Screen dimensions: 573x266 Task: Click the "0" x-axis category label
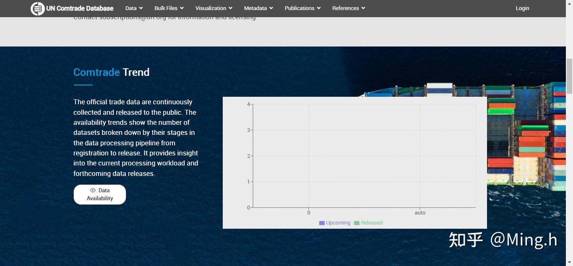(x=309, y=213)
